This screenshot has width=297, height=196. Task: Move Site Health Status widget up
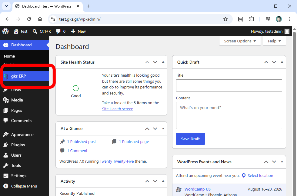[147, 62]
